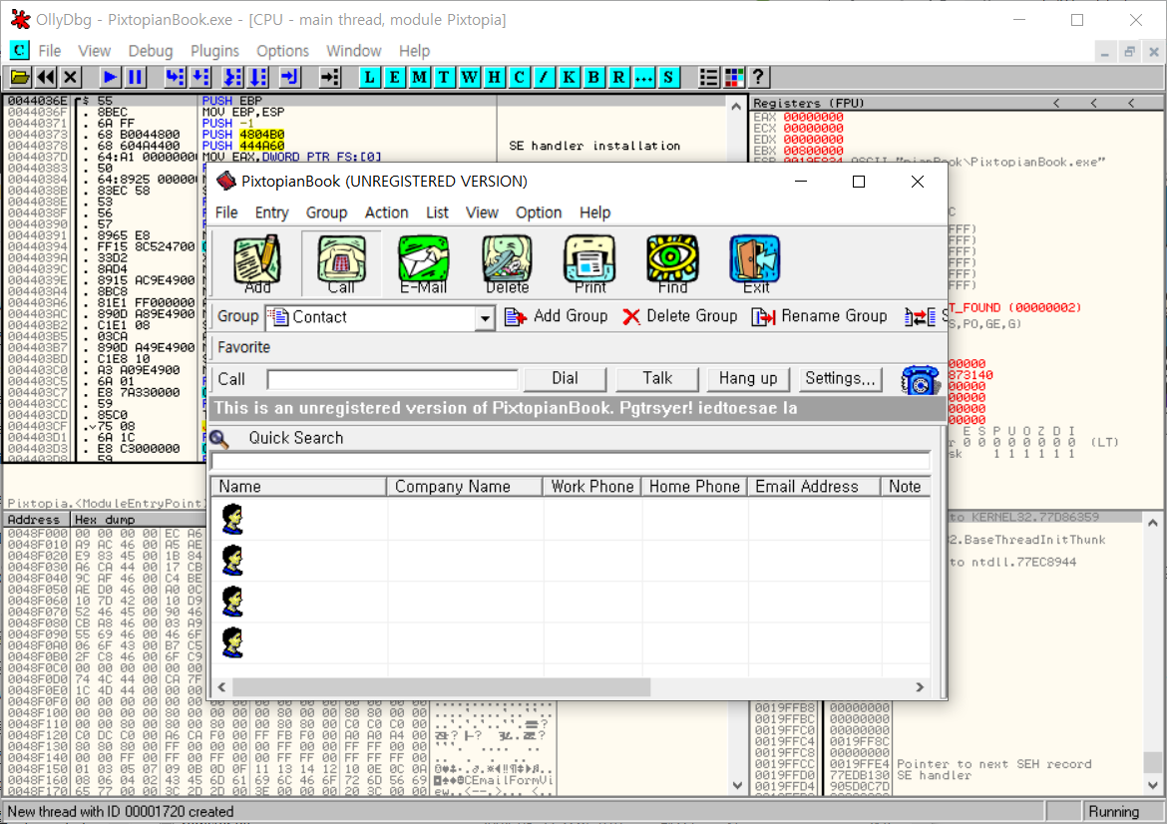Sort contacts by Name column header
Image resolution: width=1167 pixels, height=824 pixels.
click(x=299, y=487)
